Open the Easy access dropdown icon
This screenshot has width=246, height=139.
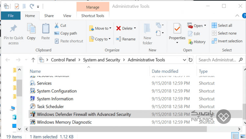click(x=160, y=33)
